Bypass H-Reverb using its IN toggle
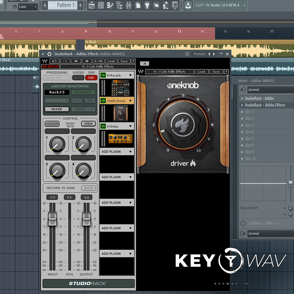 point(103,75)
